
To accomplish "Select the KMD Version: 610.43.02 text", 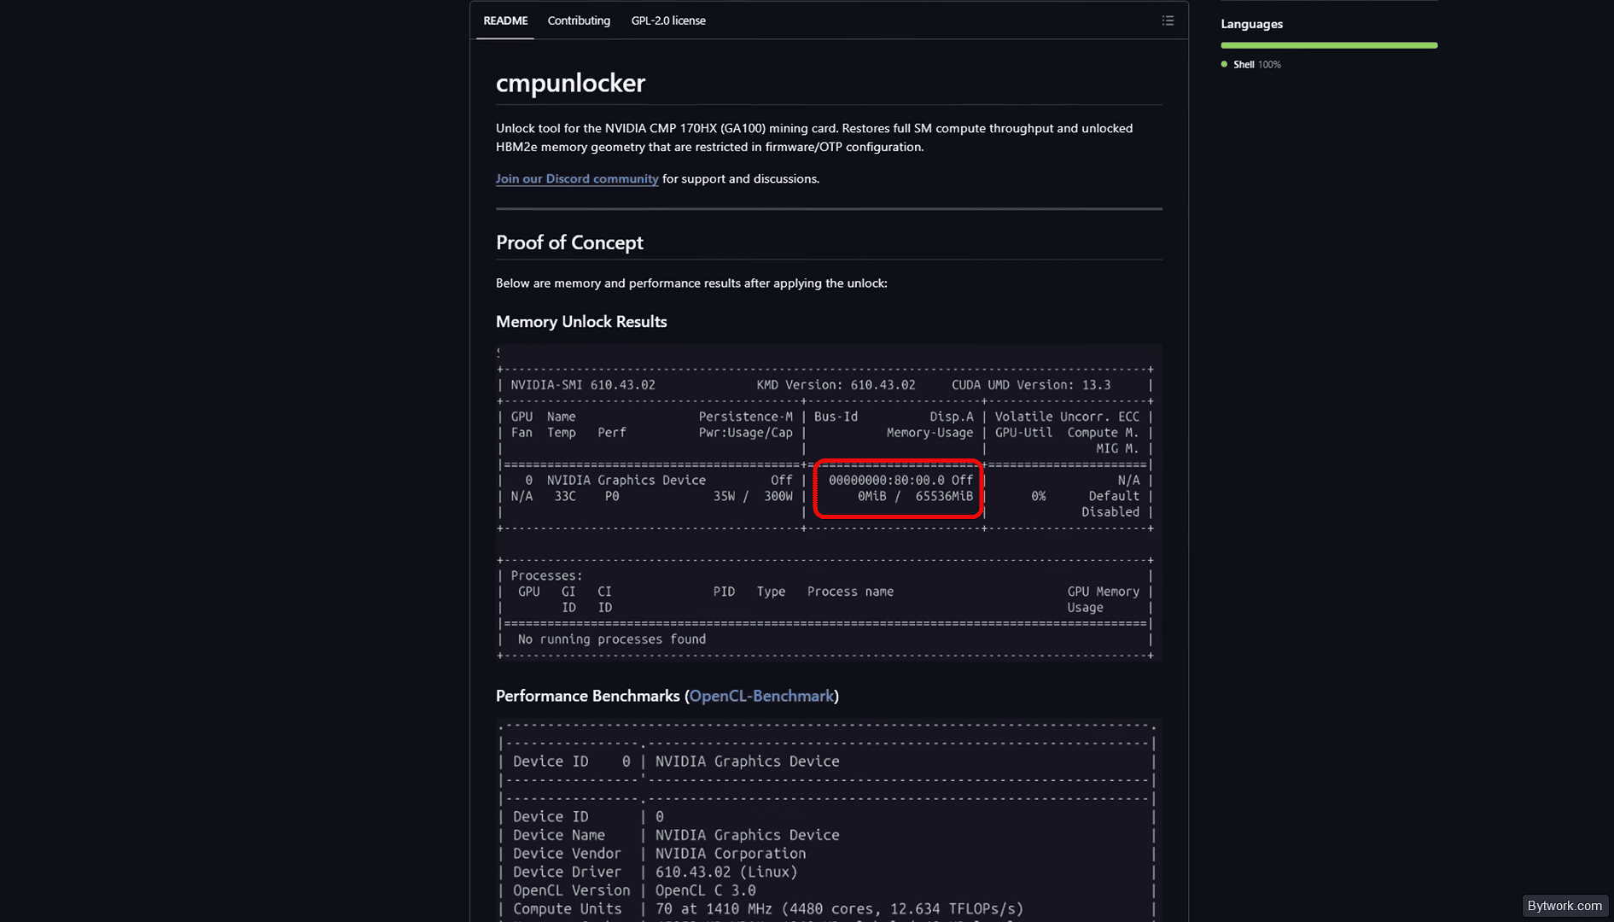I will pyautogui.click(x=836, y=385).
